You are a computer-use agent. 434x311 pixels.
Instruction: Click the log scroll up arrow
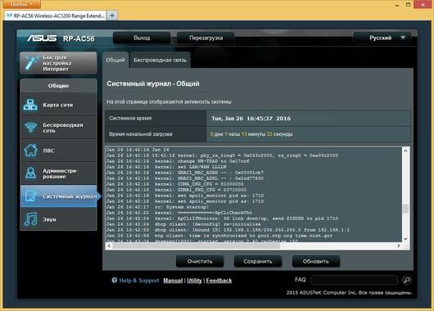(x=405, y=151)
